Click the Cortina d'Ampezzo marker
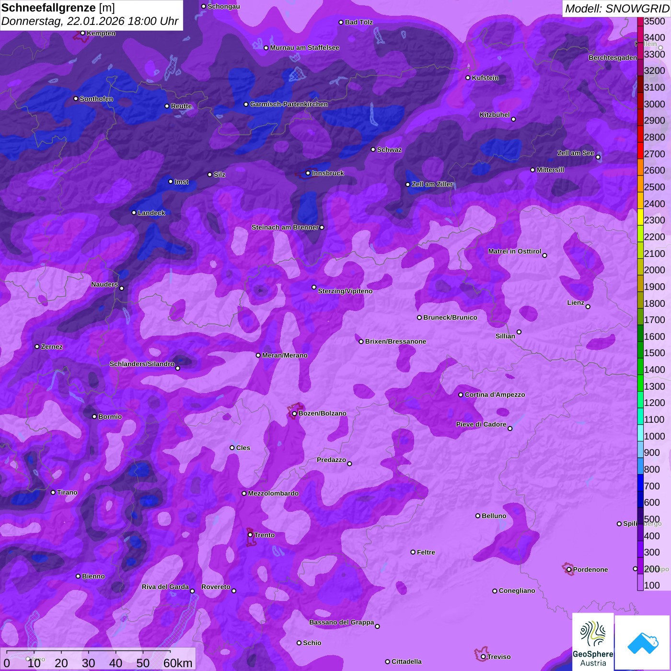 [x=461, y=395]
